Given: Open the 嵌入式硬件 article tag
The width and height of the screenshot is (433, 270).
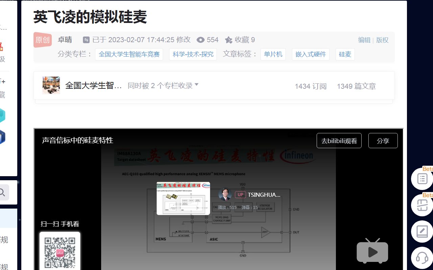Looking at the screenshot, I should point(311,54).
